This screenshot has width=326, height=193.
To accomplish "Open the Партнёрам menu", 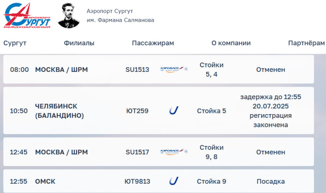I will pos(306,43).
